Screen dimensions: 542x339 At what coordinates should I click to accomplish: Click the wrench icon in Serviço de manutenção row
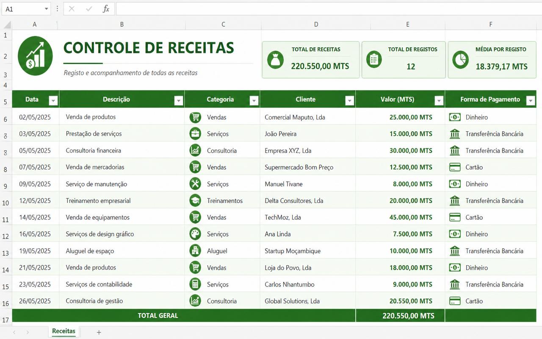tap(195, 184)
